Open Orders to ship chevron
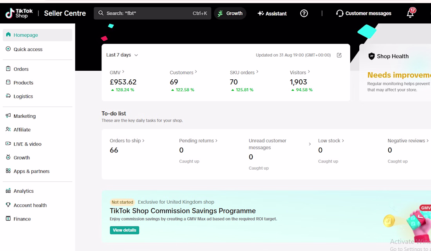The height and width of the screenshot is (251, 431). point(143,141)
